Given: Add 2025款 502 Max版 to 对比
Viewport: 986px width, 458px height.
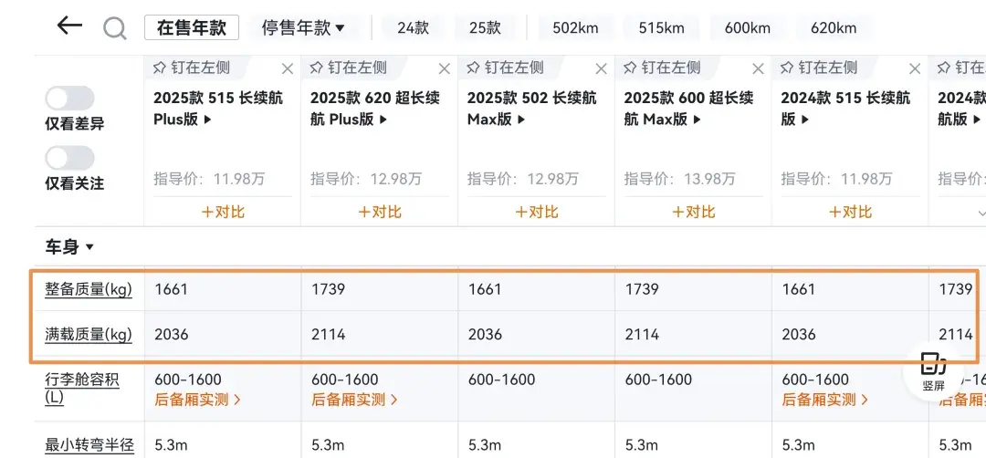Looking at the screenshot, I should 537,212.
